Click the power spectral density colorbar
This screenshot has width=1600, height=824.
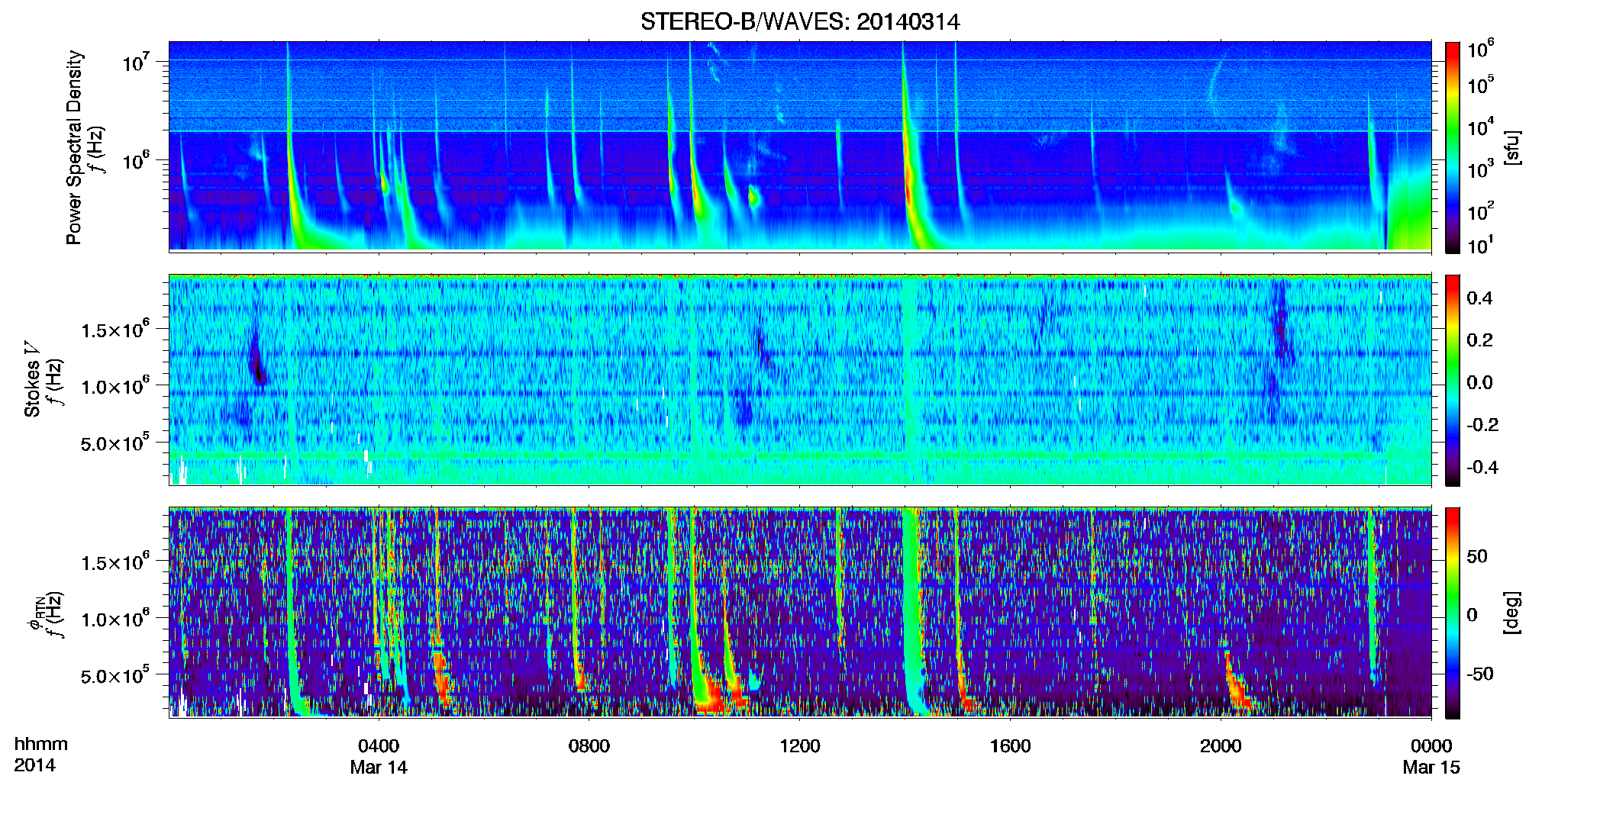tap(1453, 147)
